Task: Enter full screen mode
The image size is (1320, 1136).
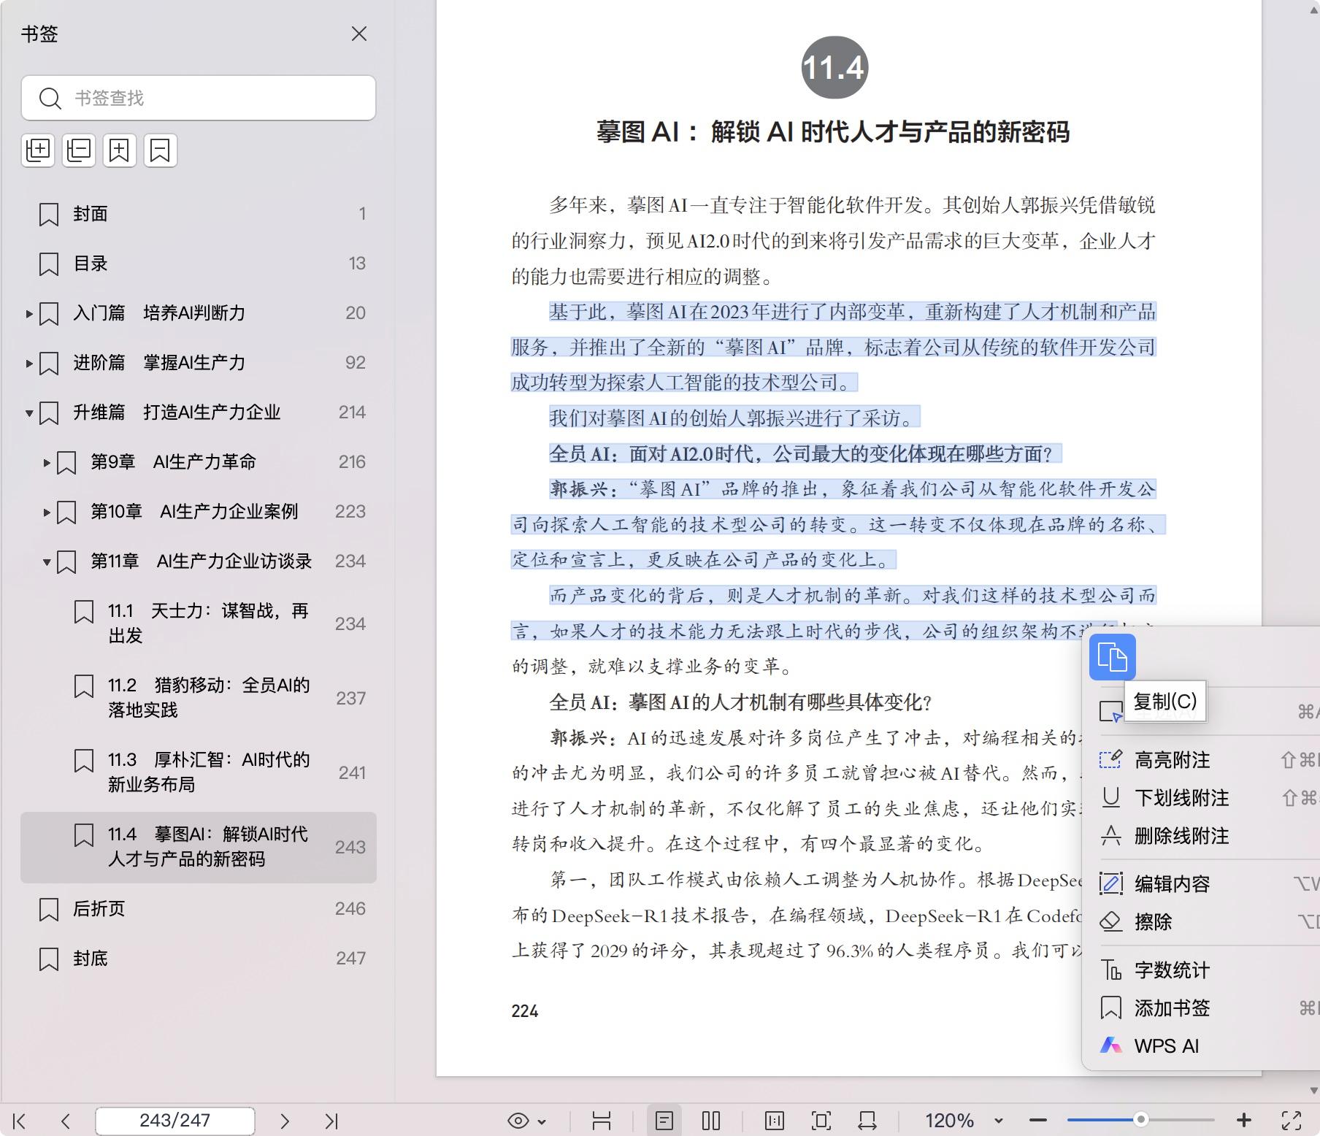Action: pos(1292,1121)
